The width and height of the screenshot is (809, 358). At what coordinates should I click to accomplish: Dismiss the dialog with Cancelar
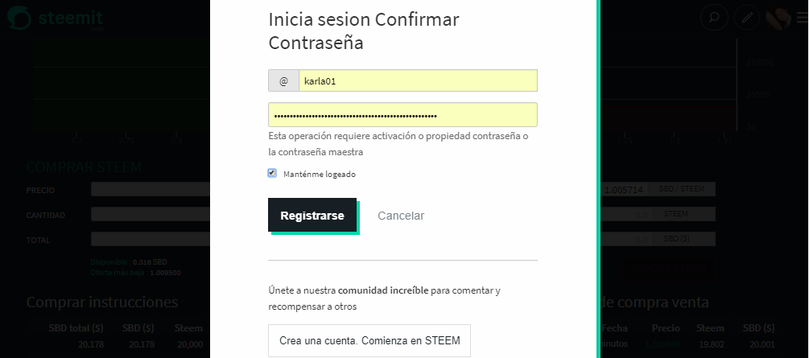[401, 216]
